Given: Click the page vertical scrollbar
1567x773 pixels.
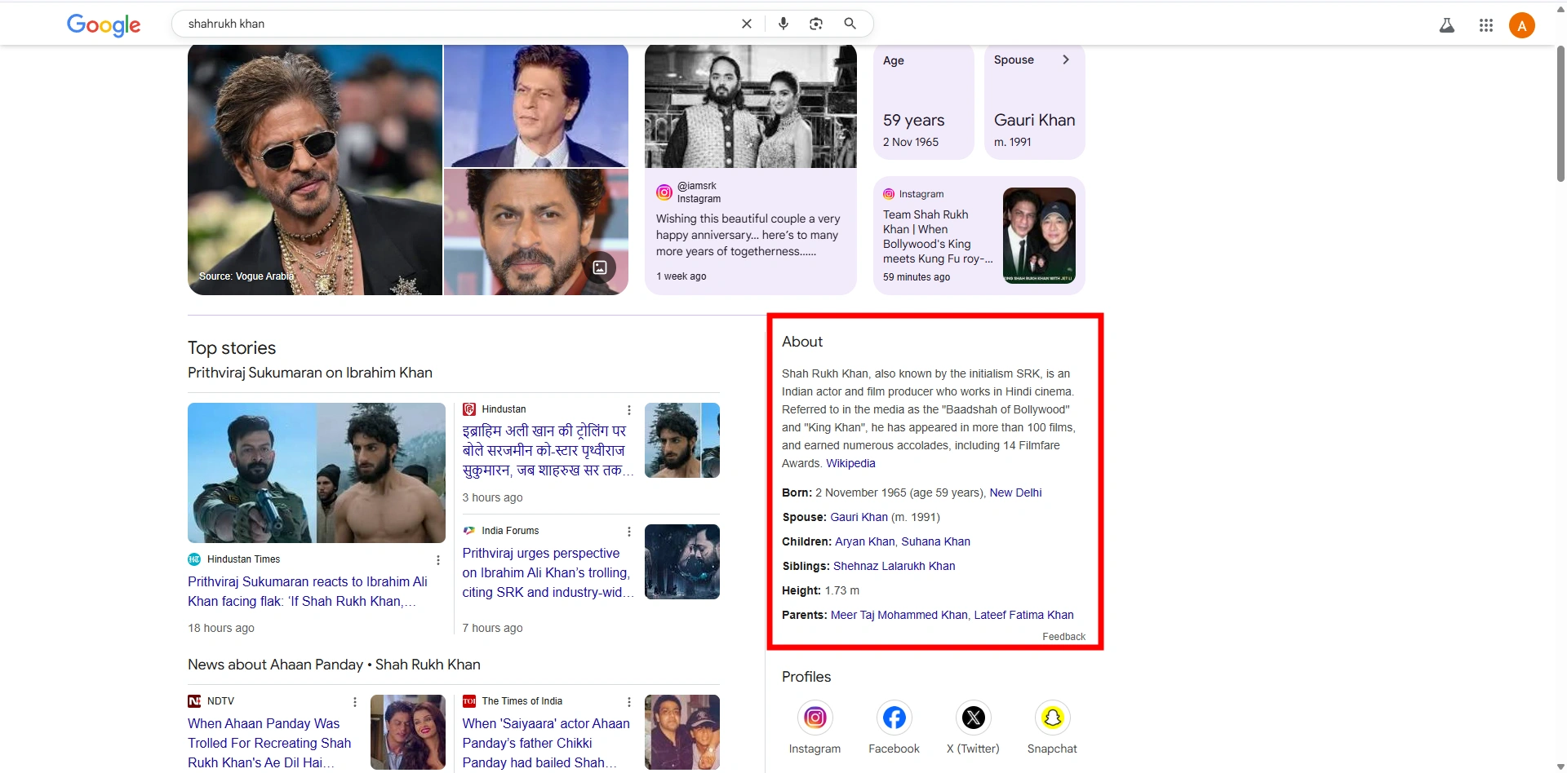Looking at the screenshot, I should coord(1560,114).
